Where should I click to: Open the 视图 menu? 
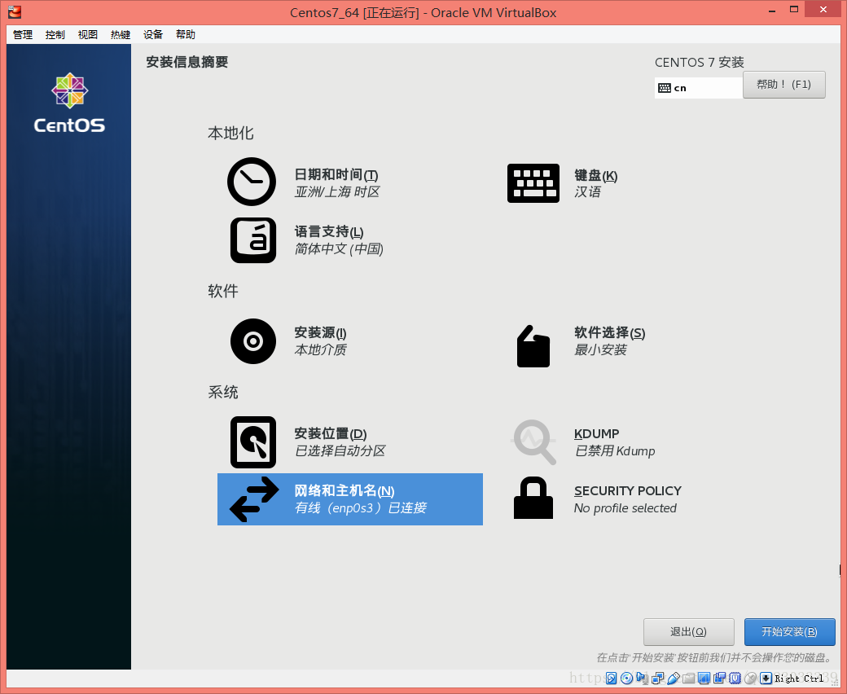[87, 34]
